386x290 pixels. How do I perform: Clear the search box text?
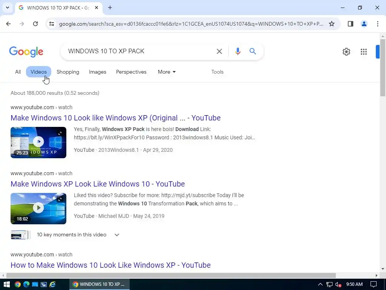[219, 51]
